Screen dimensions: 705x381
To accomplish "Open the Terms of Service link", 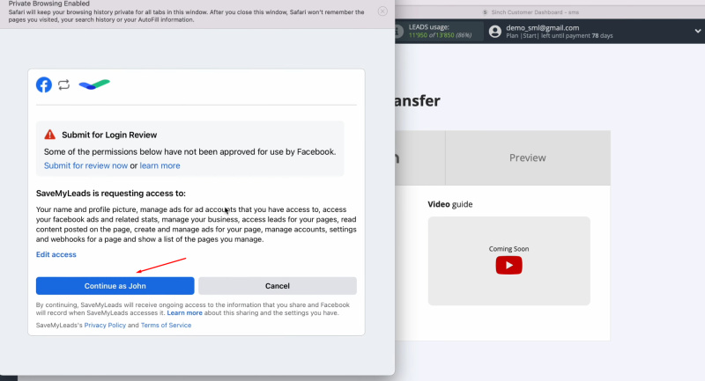I will point(166,325).
